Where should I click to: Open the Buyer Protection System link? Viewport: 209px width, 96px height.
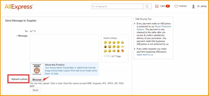point(154,28)
